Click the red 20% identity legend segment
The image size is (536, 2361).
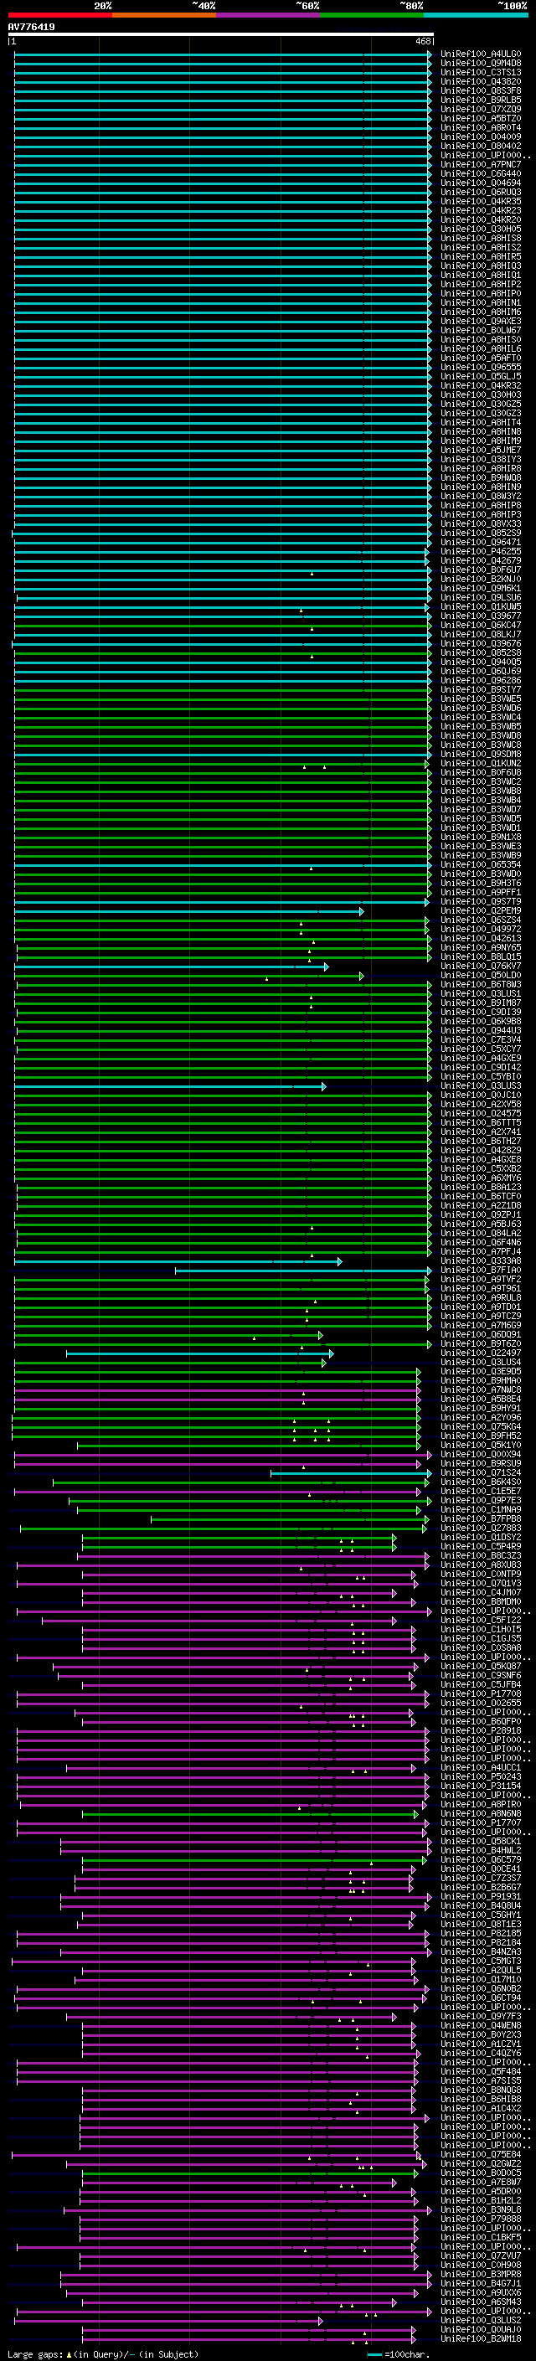pos(59,16)
